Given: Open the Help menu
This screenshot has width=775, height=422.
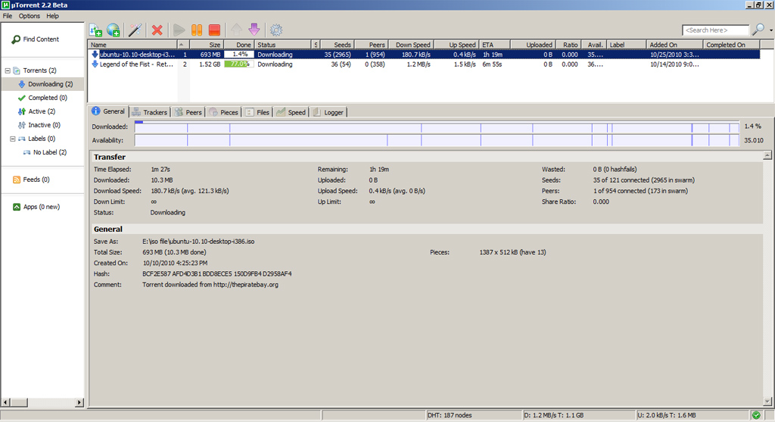Looking at the screenshot, I should (52, 16).
